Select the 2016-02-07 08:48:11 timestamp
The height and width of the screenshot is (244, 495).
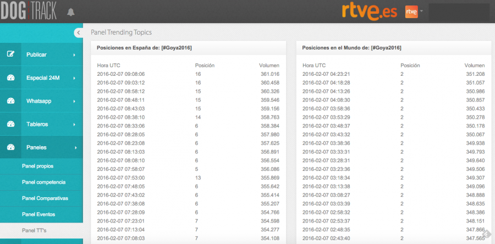(x=121, y=100)
